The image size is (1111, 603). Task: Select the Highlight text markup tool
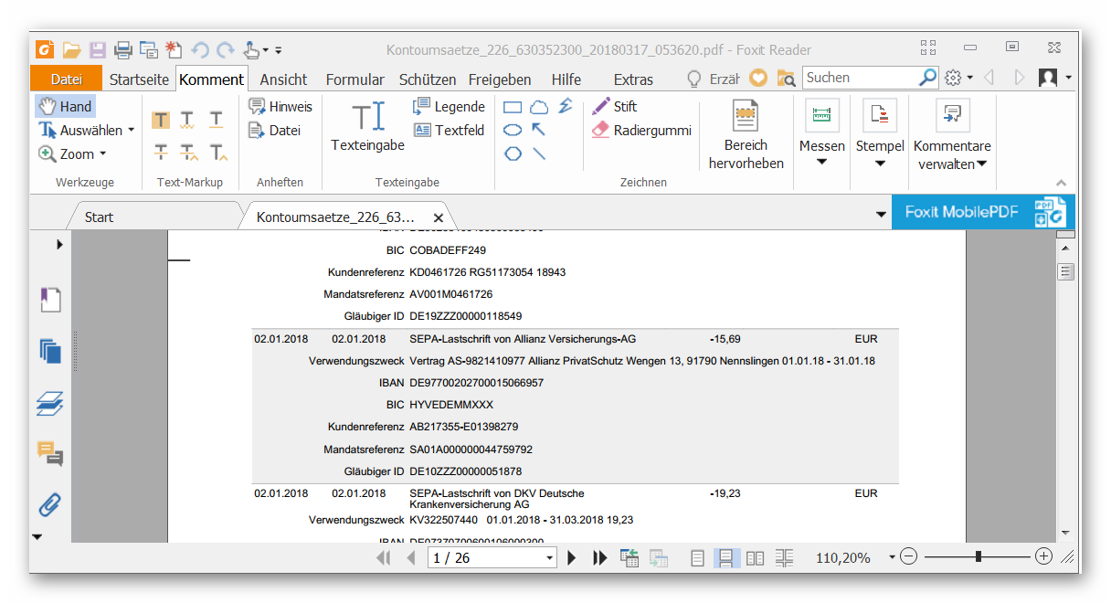[160, 120]
